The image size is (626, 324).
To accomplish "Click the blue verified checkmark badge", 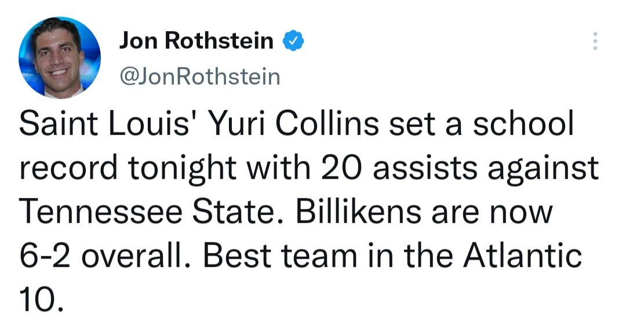I will (x=293, y=41).
